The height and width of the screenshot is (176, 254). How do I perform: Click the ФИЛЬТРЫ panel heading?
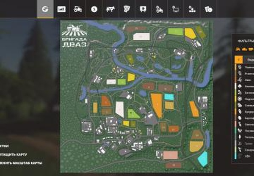click(x=246, y=41)
